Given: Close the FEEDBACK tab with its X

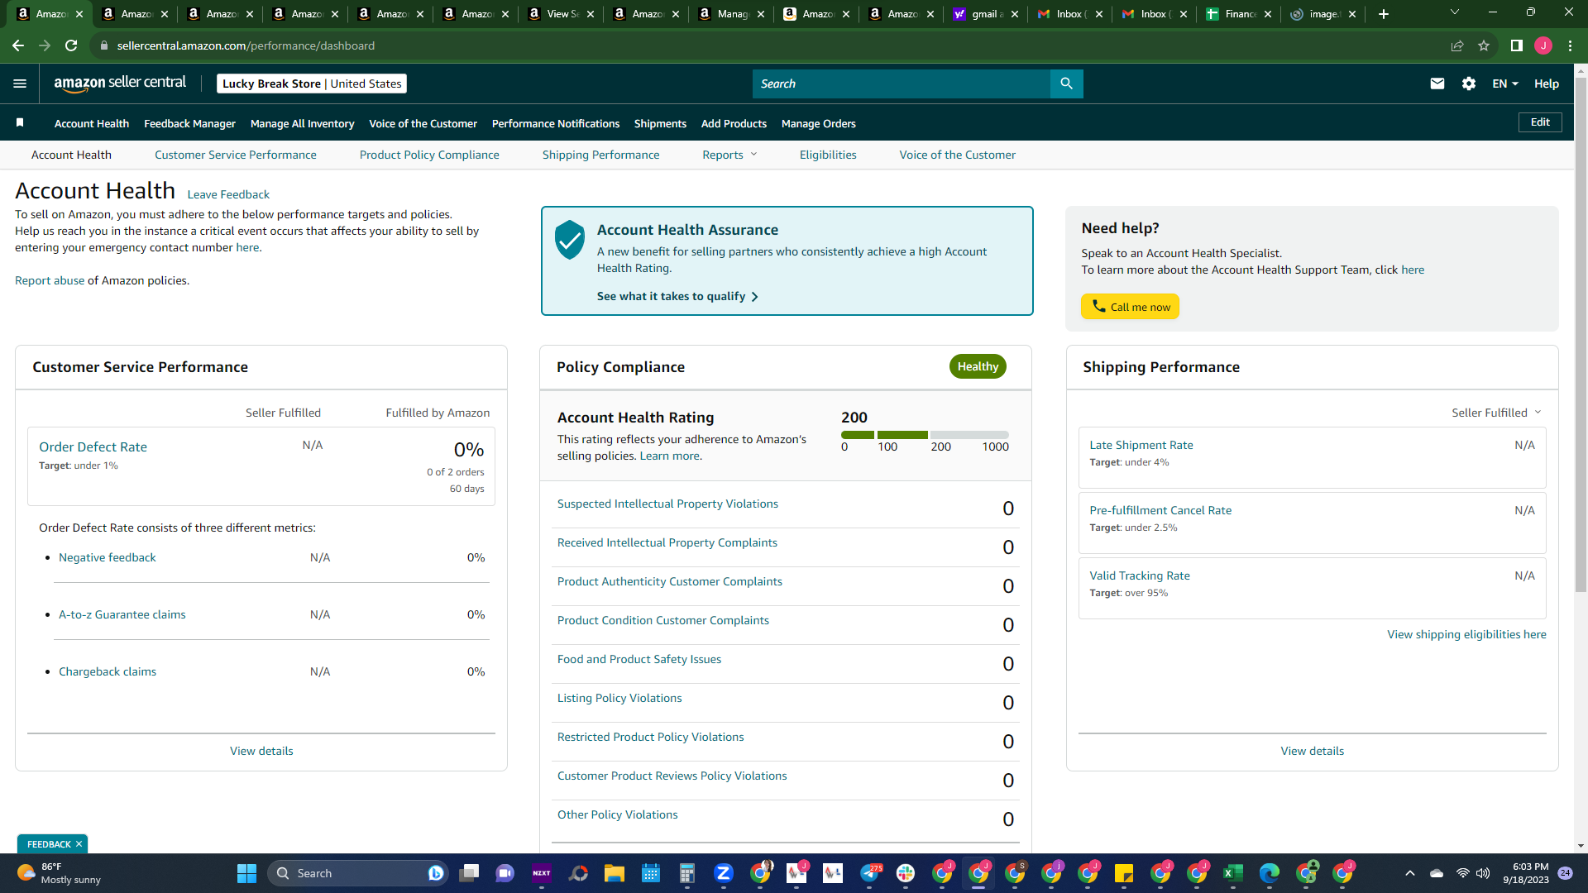Looking at the screenshot, I should (79, 844).
